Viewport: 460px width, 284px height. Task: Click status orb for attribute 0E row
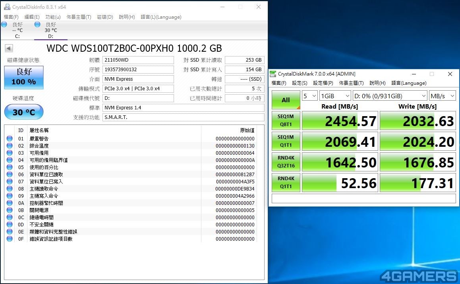pos(10,231)
